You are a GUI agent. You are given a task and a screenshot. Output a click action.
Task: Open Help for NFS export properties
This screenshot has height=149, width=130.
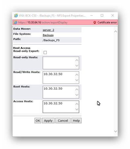(76, 121)
